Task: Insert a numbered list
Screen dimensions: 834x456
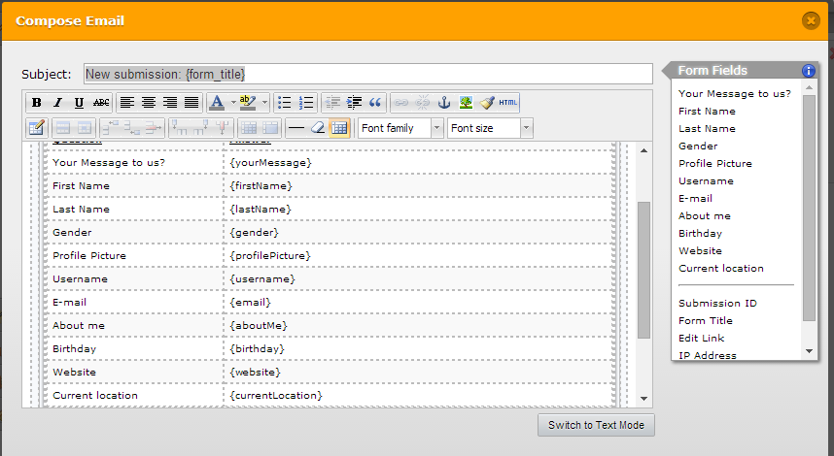Action: [x=306, y=103]
